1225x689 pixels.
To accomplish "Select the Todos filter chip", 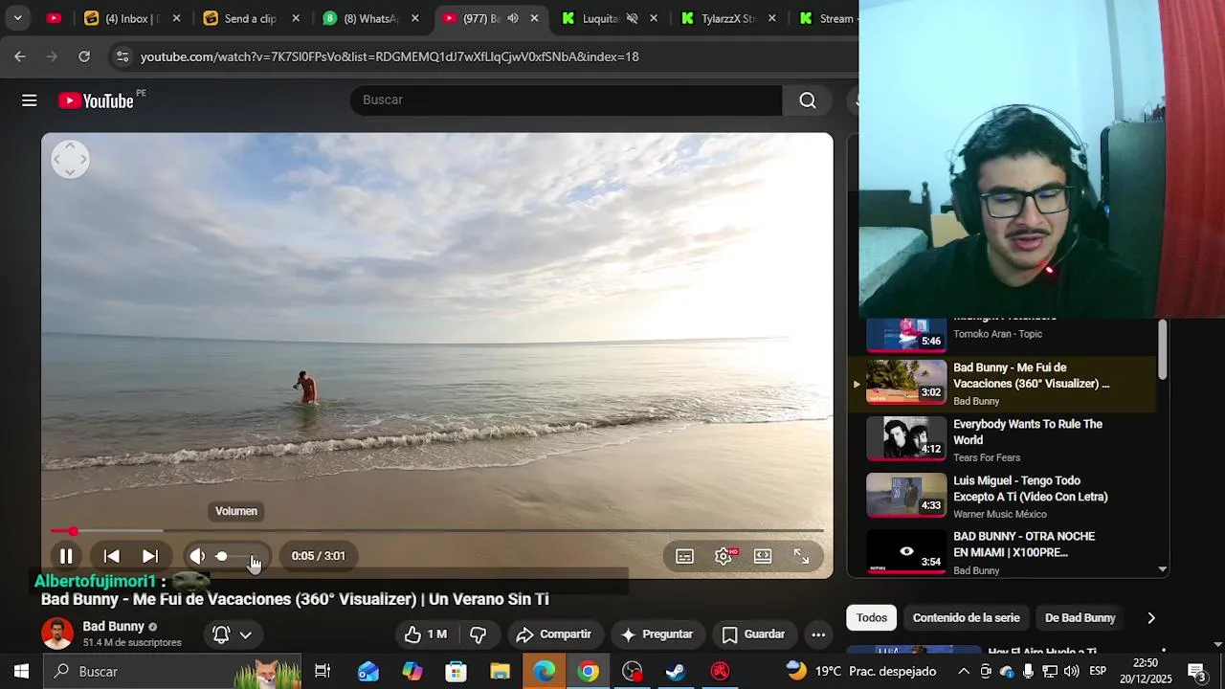I will tap(872, 618).
